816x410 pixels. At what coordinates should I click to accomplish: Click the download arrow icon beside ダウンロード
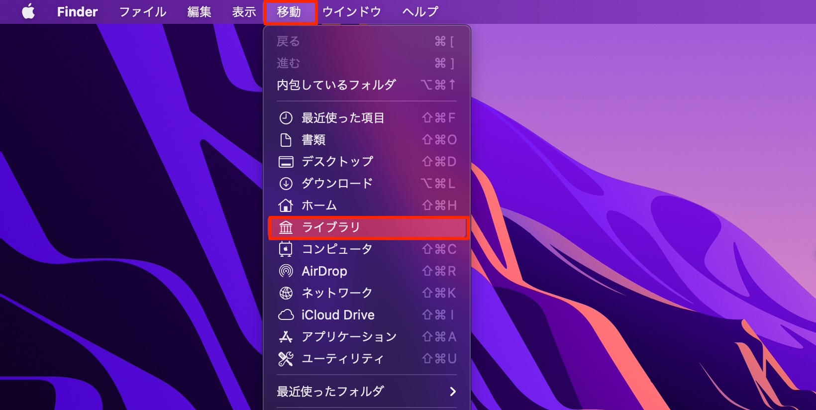click(286, 184)
